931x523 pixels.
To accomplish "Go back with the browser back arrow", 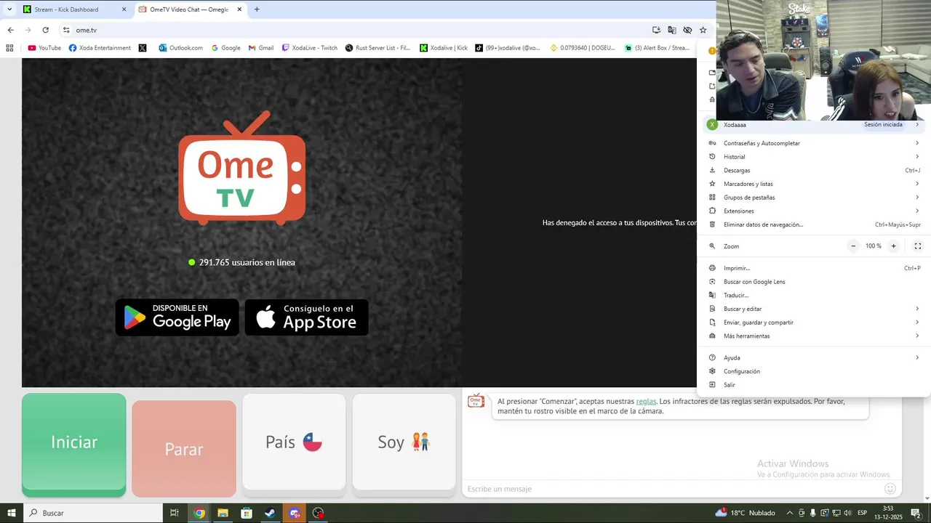I will [x=10, y=30].
